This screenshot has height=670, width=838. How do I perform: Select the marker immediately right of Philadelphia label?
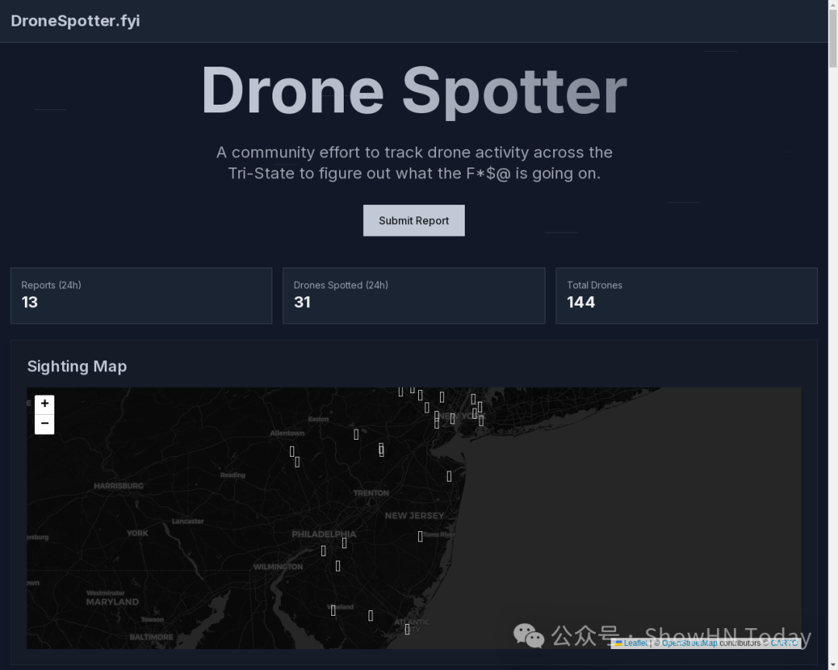point(345,543)
